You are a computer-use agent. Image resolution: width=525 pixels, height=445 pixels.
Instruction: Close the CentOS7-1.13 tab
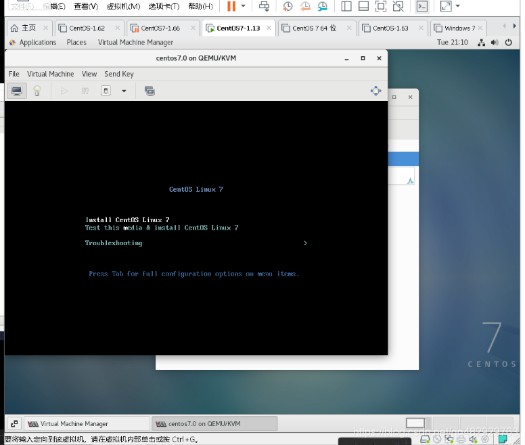tap(269, 28)
